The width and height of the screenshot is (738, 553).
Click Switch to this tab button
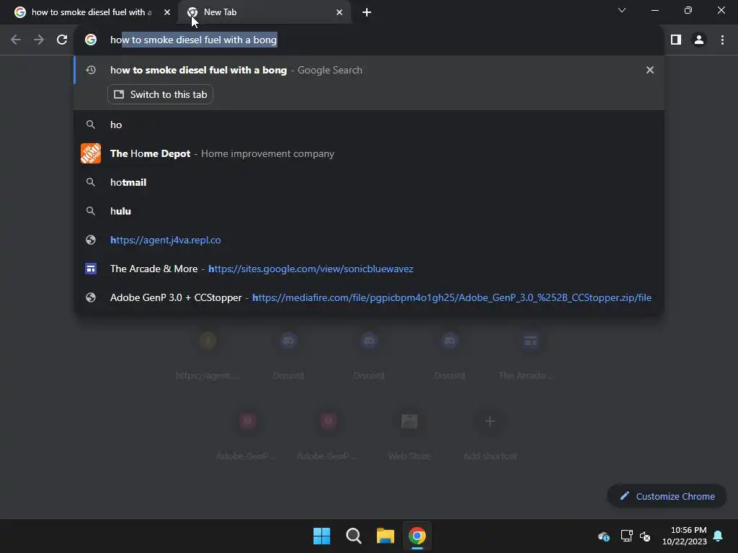point(161,94)
